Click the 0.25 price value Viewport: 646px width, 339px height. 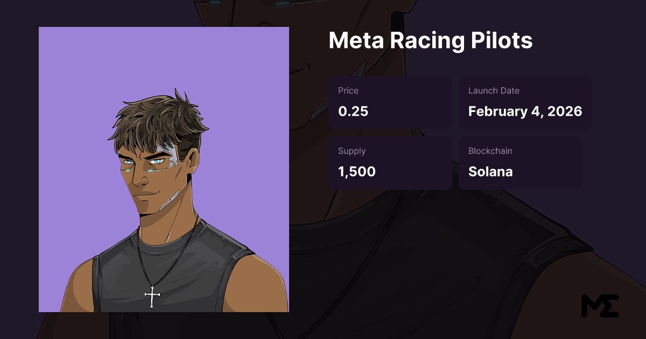[353, 111]
